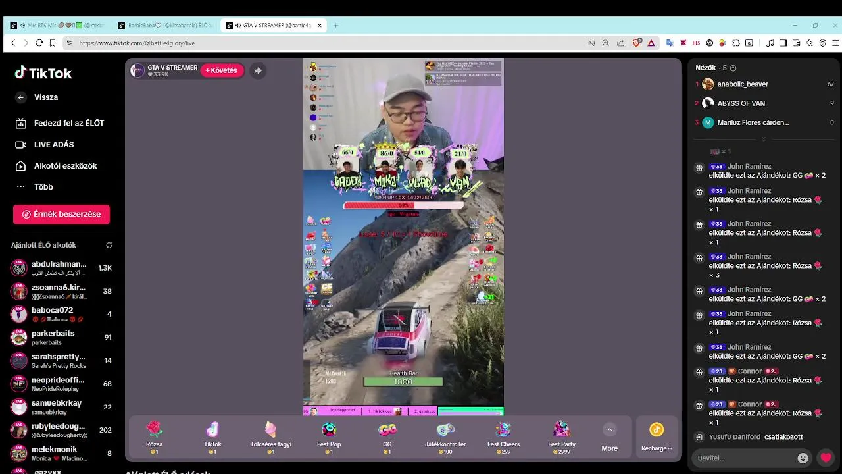Open the Több menu
Viewport: 842px width, 474px height.
(x=34, y=187)
